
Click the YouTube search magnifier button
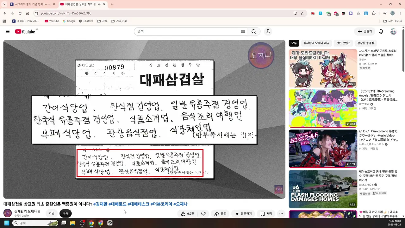pos(254,31)
